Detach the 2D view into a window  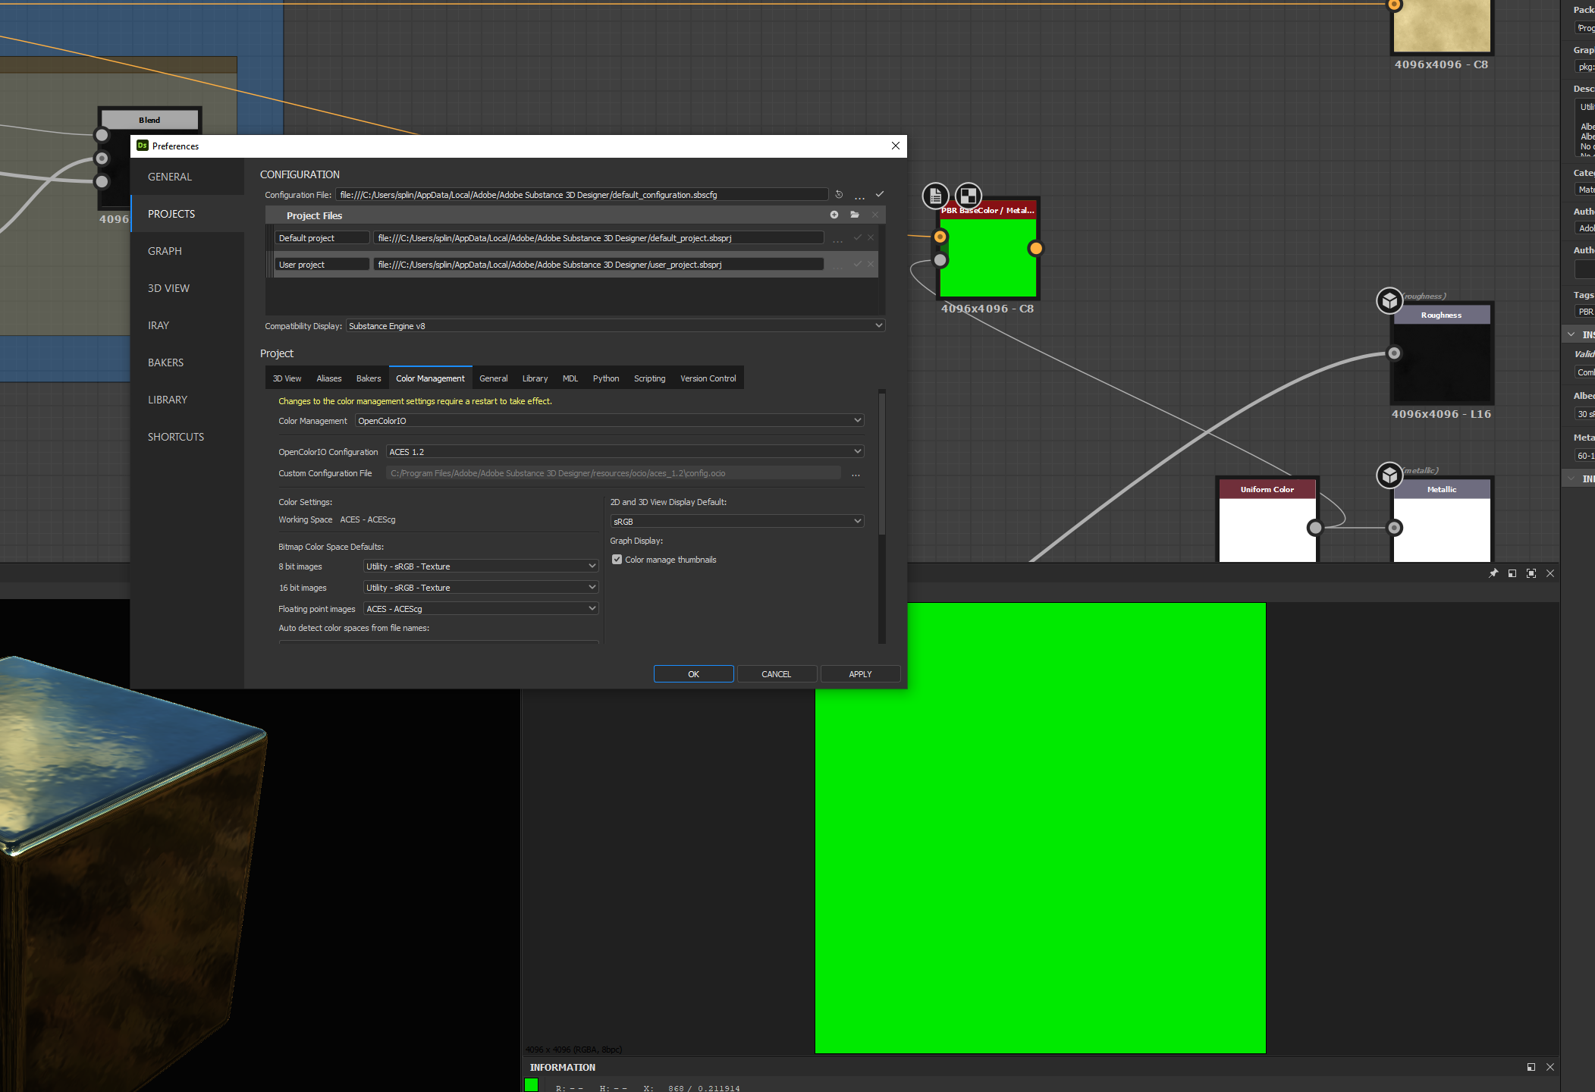(1513, 573)
